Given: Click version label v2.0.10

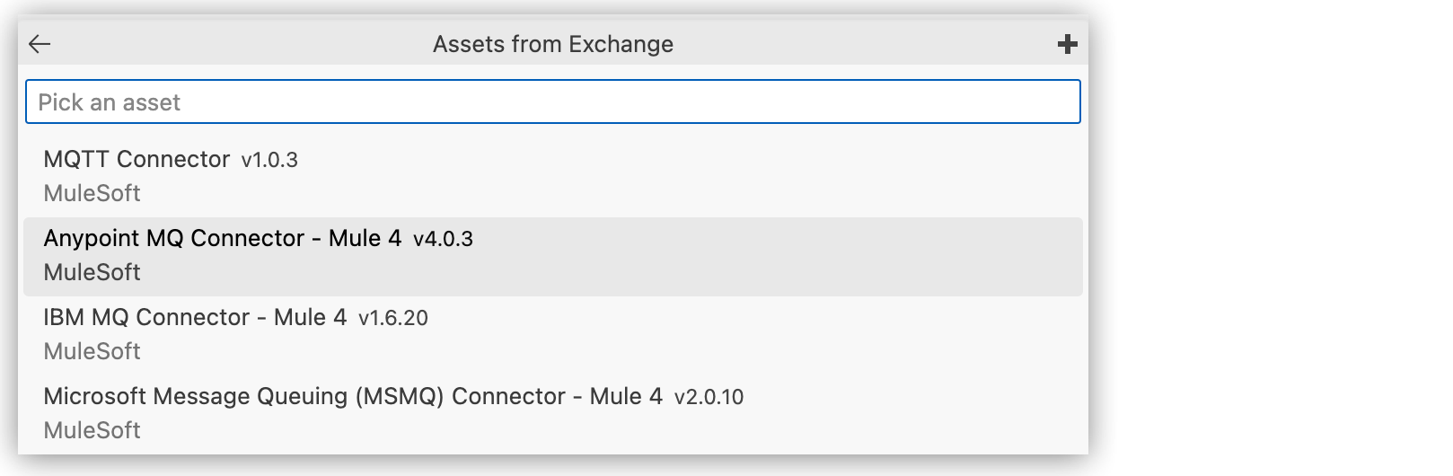Looking at the screenshot, I should (x=709, y=398).
